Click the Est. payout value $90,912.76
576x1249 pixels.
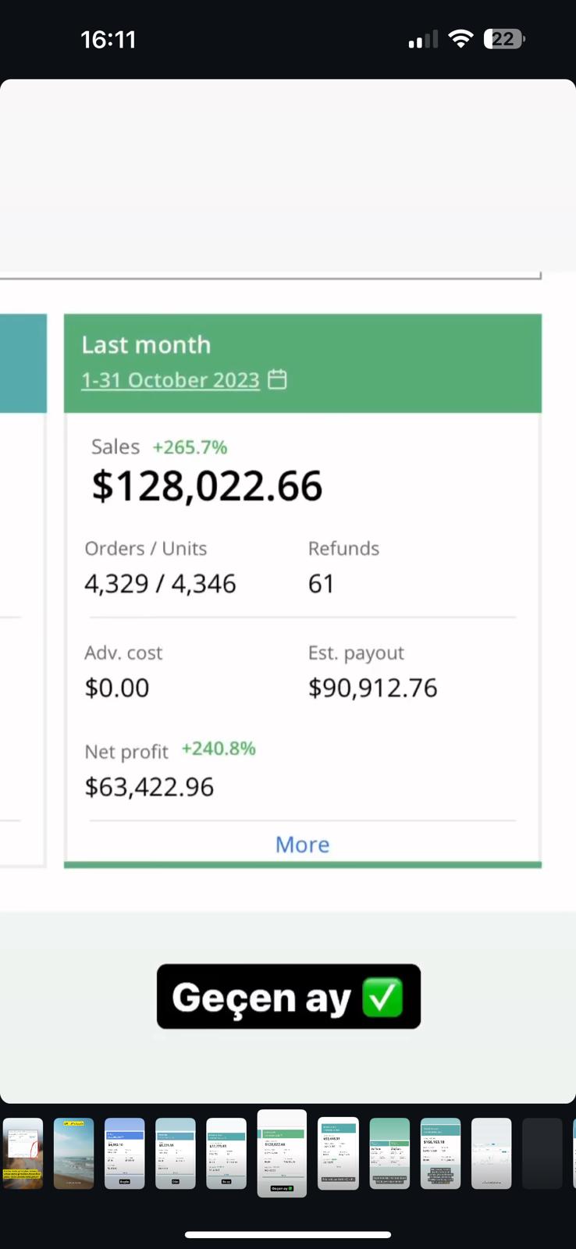point(372,688)
